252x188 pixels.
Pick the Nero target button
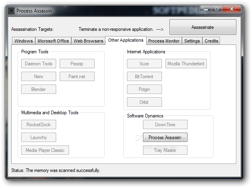(x=38, y=77)
